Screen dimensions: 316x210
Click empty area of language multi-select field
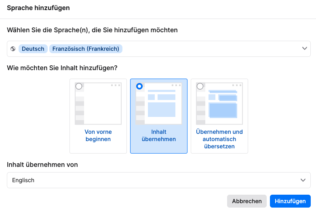pos(210,49)
